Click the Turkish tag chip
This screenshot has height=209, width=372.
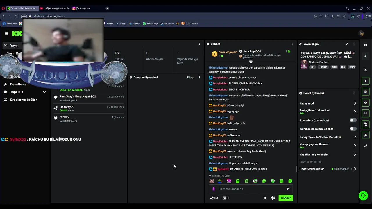[x=323, y=67]
